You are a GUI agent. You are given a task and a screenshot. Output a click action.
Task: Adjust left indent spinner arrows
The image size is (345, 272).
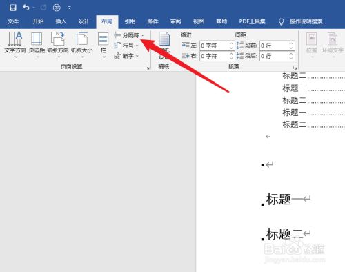click(x=231, y=46)
